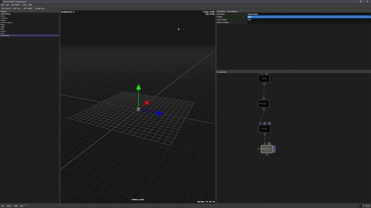Grab the blue Z-axis gizmo handle

point(160,113)
